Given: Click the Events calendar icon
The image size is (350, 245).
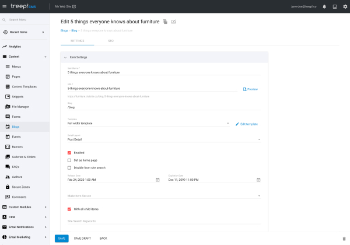Looking at the screenshot, I should [x=8, y=136].
